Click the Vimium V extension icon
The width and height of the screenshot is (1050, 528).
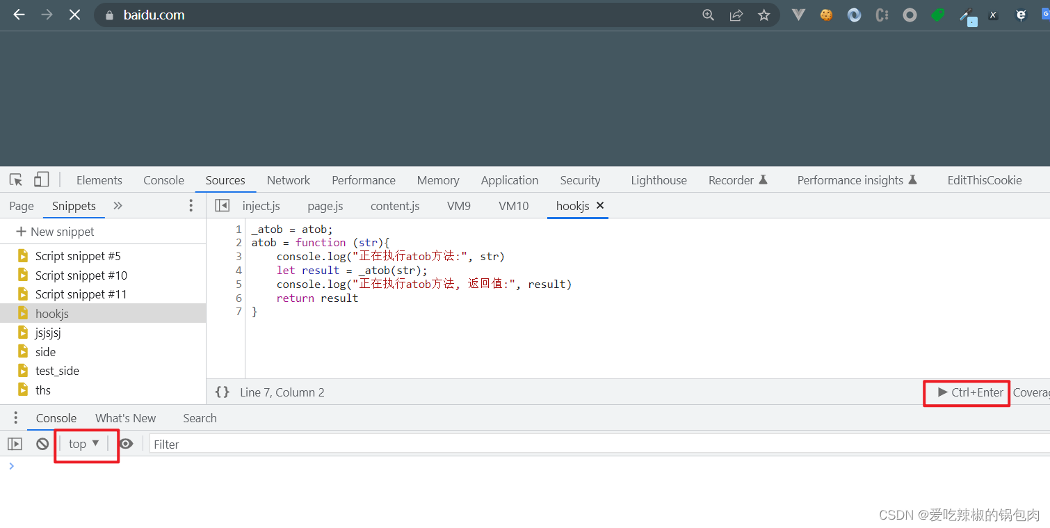coord(798,15)
